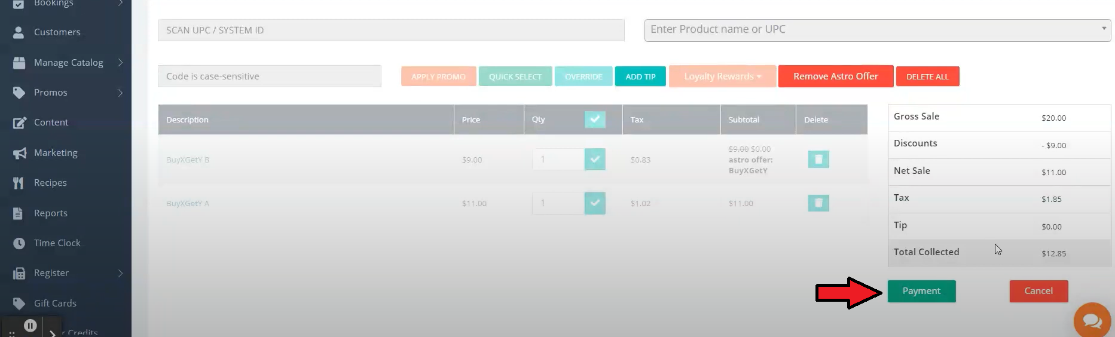Image resolution: width=1115 pixels, height=337 pixels.
Task: Click the Recipes fork and knife icon
Action: click(19, 183)
